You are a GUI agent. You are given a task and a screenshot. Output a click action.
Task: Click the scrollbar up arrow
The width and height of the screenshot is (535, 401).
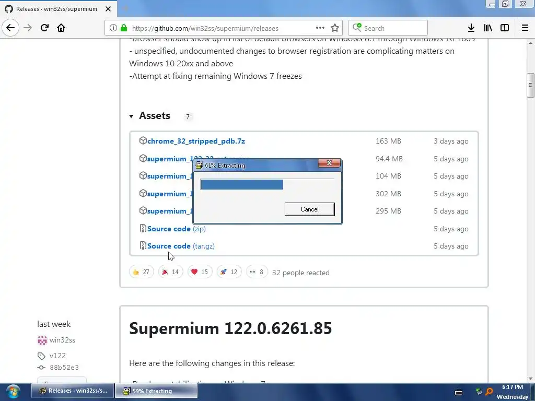[x=530, y=43]
